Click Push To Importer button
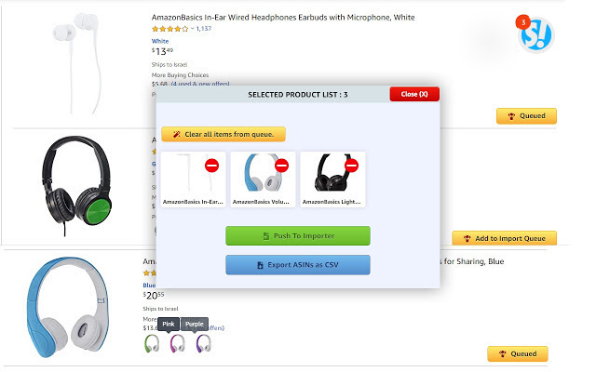Screen dimensions: 596x372 pos(298,235)
